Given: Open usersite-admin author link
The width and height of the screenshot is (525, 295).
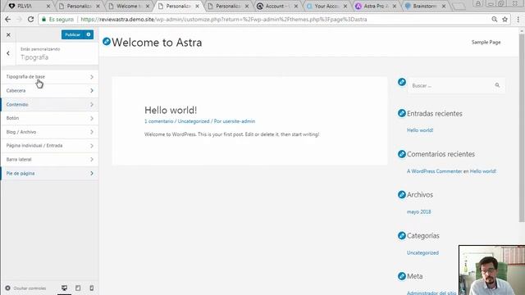Looking at the screenshot, I should (239, 121).
